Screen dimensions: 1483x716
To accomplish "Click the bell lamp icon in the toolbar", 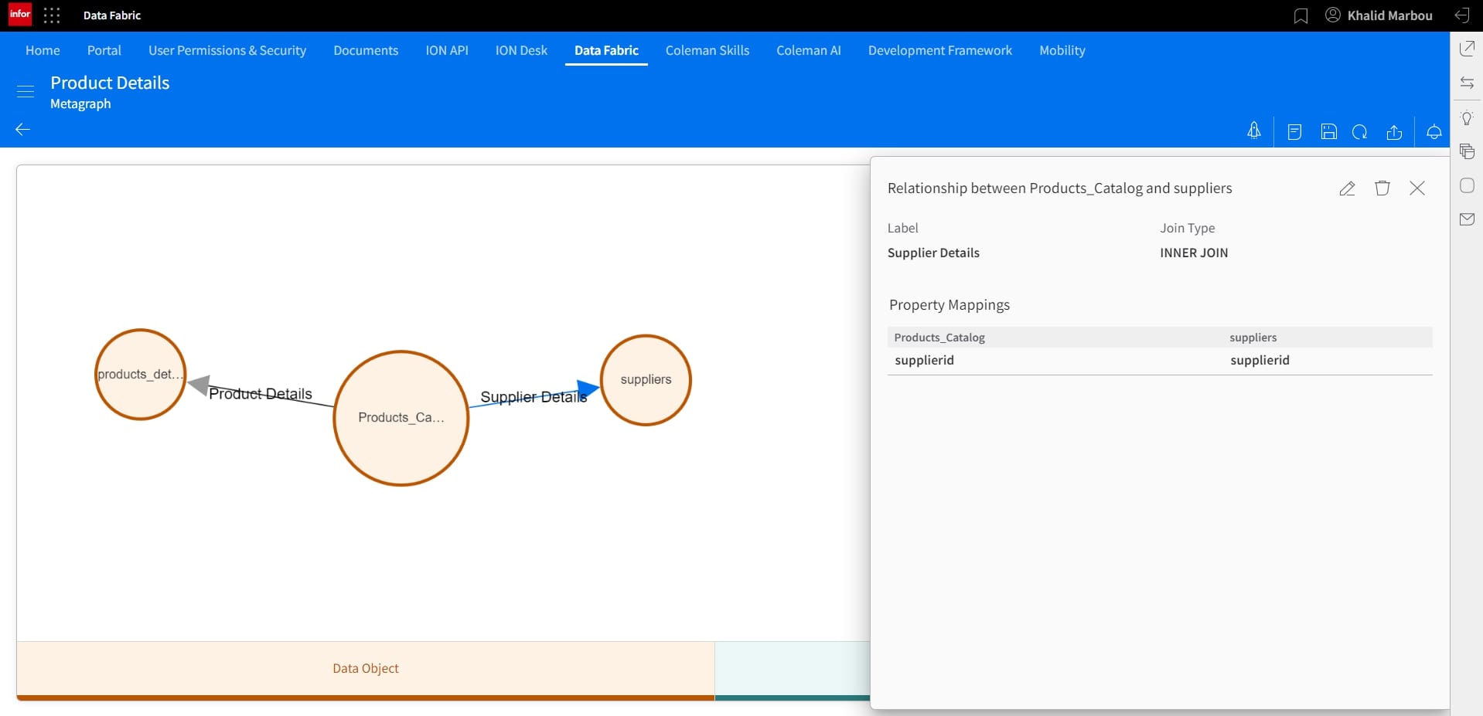I will [1434, 132].
